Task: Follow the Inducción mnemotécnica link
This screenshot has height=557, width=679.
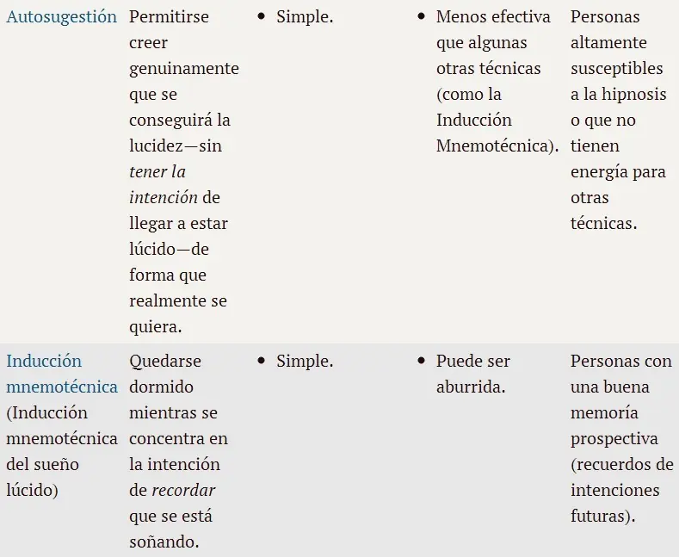Action: tap(61, 374)
